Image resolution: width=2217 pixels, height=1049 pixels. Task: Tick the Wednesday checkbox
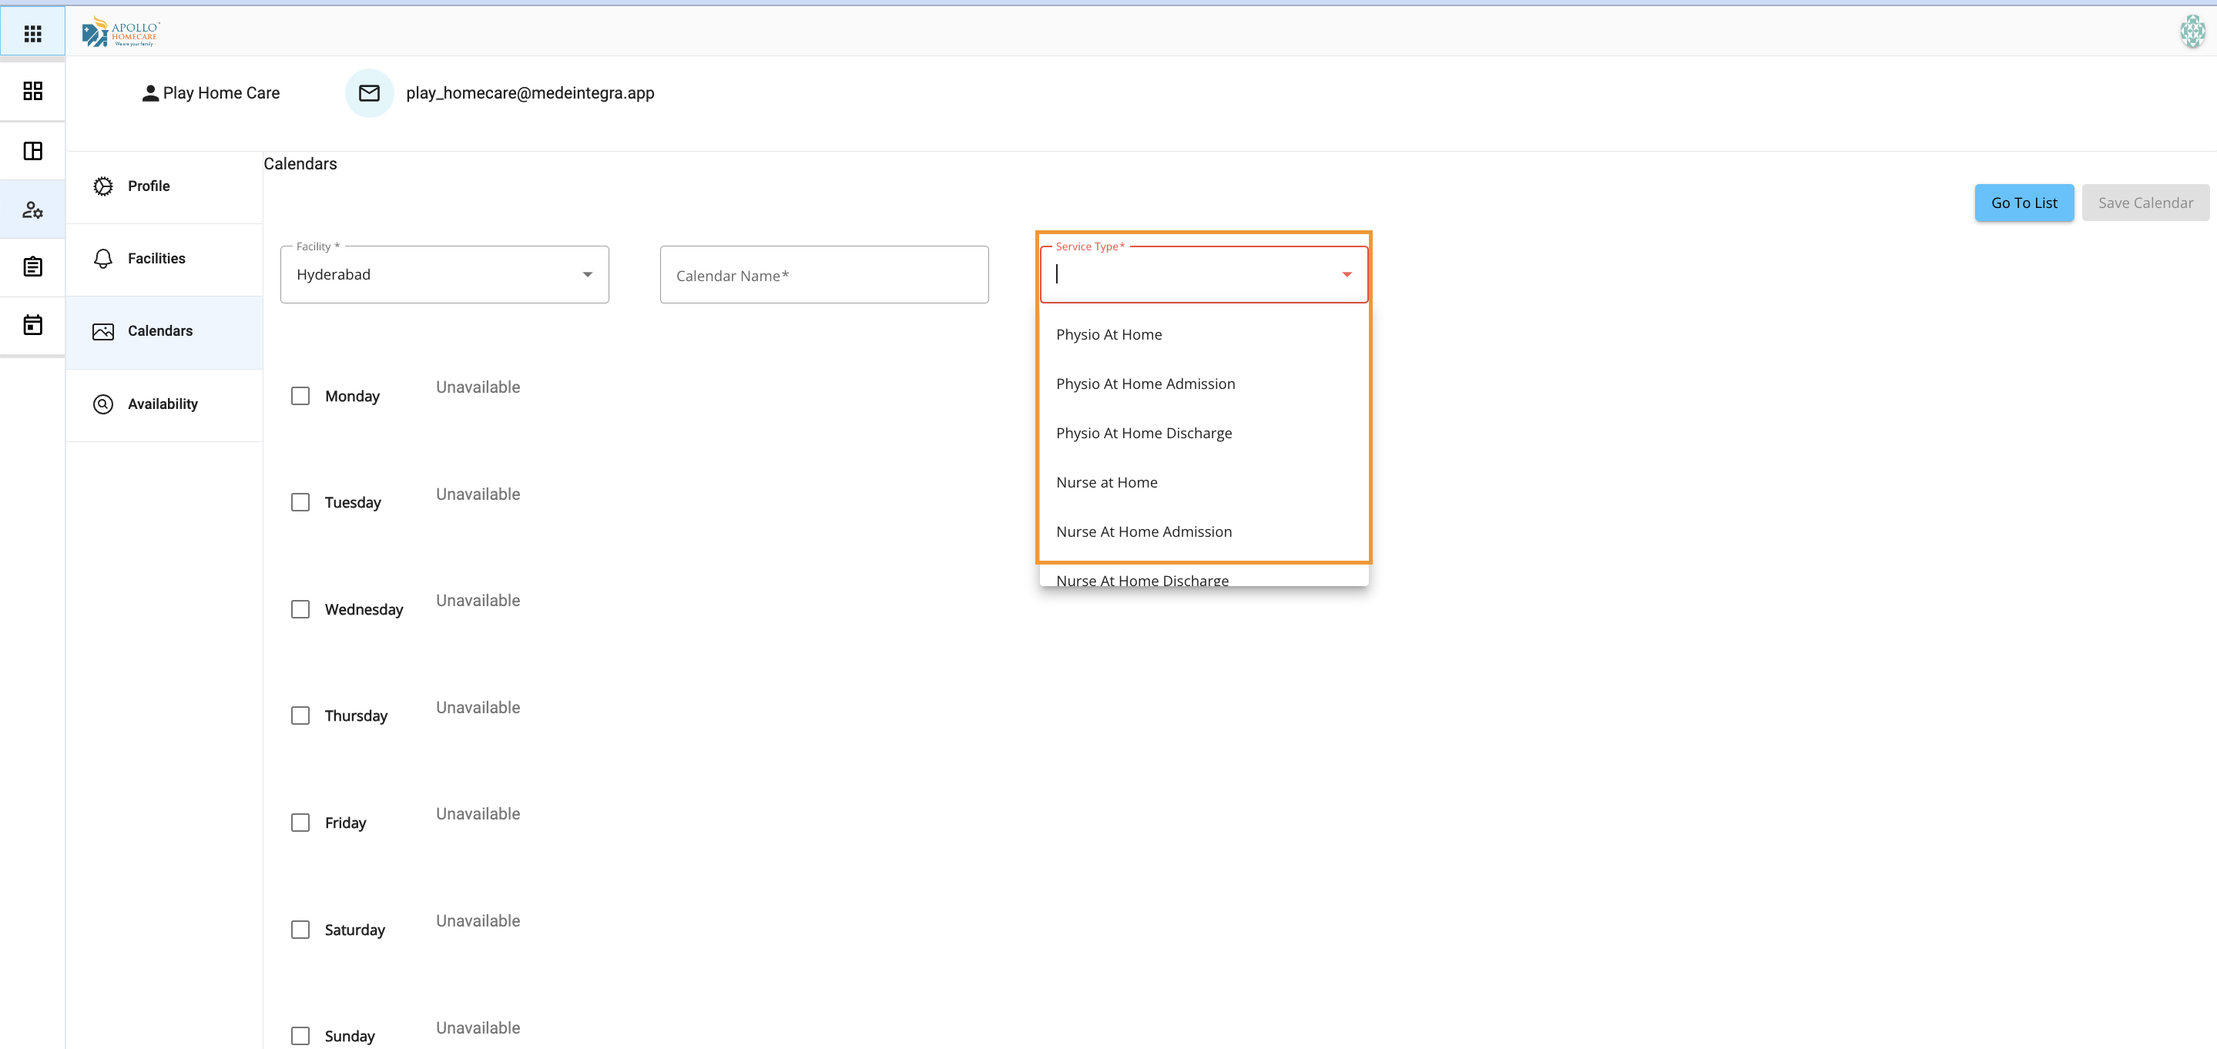(x=300, y=609)
